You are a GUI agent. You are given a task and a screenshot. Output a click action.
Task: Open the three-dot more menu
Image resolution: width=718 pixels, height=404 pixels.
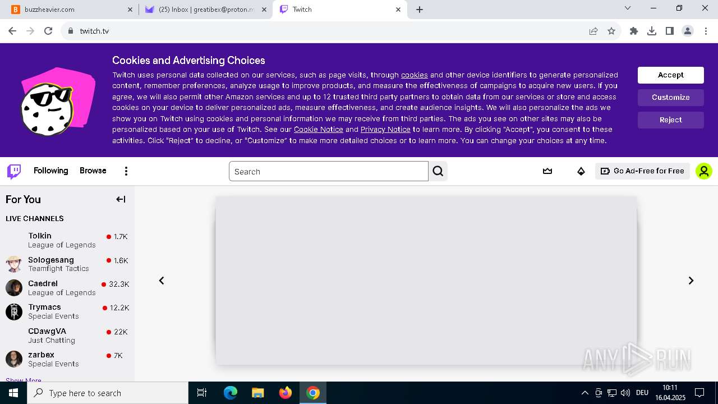pyautogui.click(x=126, y=171)
